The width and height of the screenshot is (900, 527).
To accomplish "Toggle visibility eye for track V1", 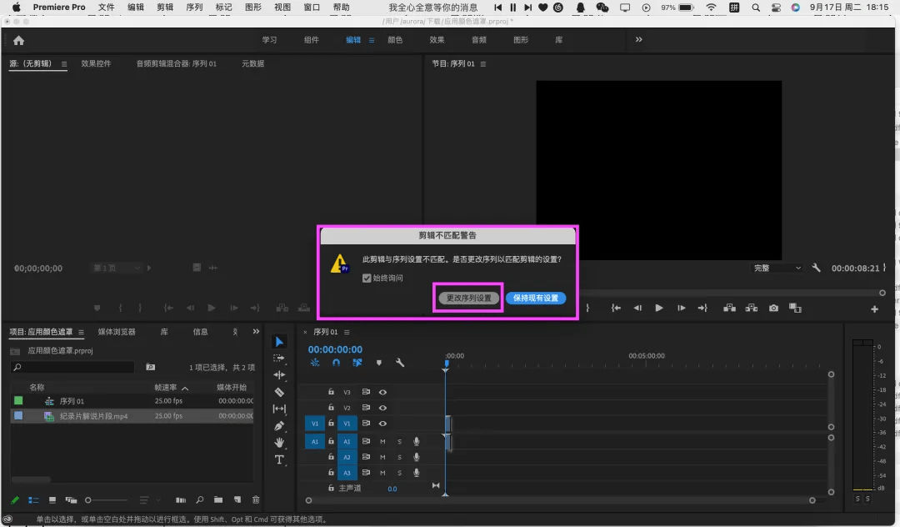I will point(382,424).
